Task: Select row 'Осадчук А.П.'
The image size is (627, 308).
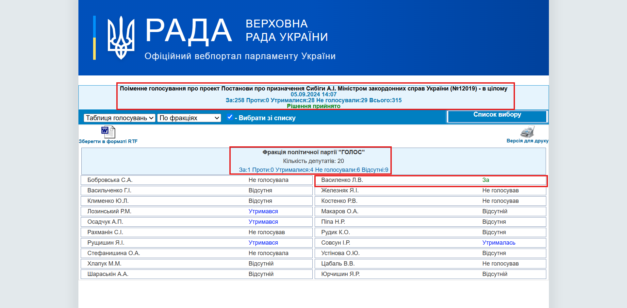Action: [197, 222]
